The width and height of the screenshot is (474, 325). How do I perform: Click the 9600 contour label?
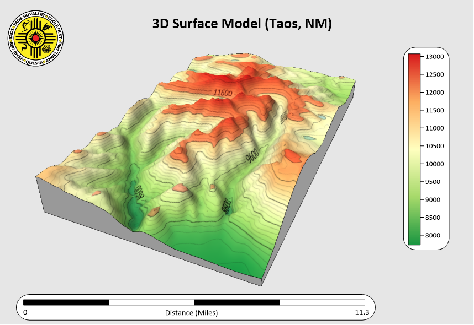(x=252, y=156)
